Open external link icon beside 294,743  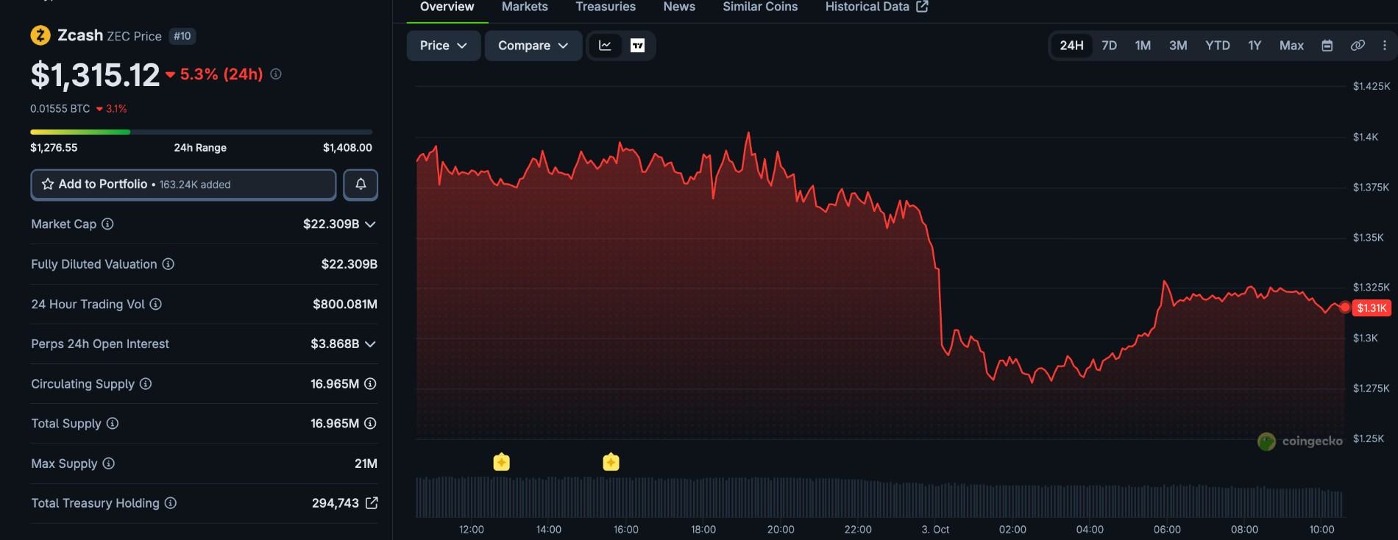[372, 503]
